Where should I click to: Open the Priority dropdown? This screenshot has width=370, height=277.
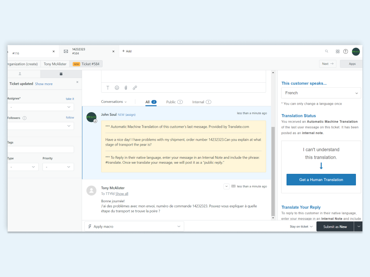58,167
